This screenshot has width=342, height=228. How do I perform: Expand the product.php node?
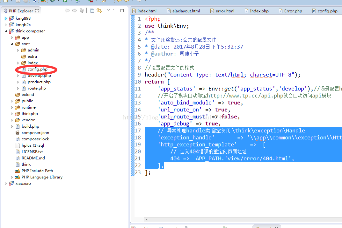(x=18, y=82)
